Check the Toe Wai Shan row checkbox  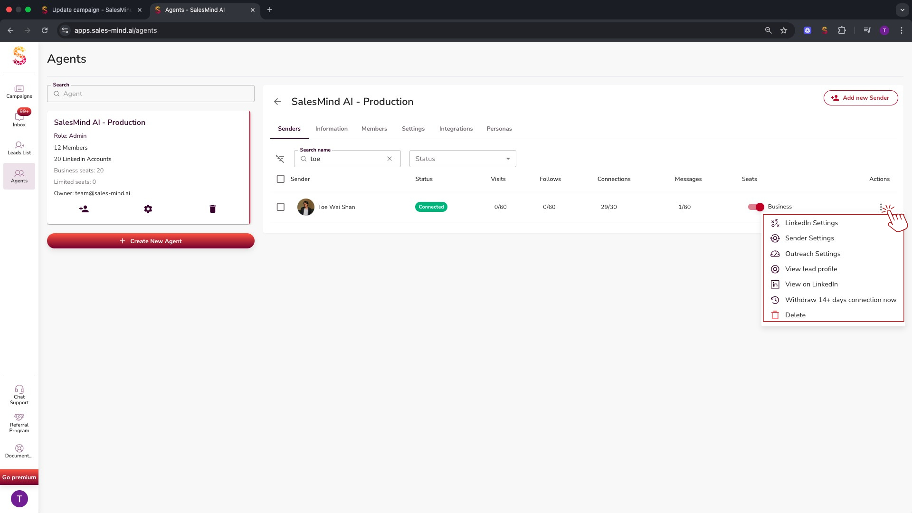coord(281,207)
